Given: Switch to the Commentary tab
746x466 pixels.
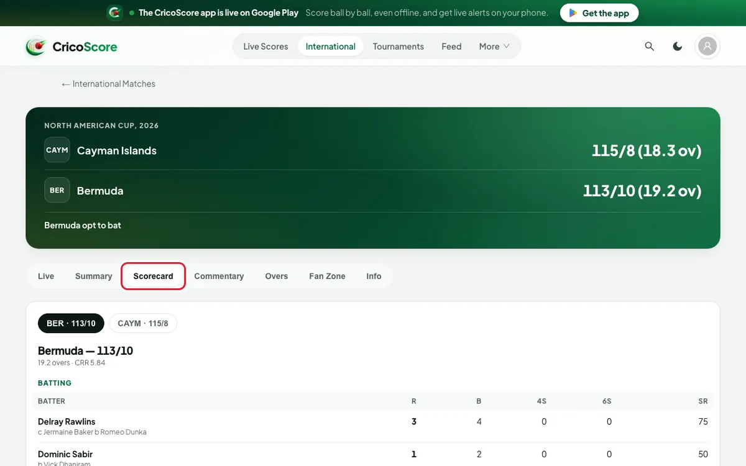Looking at the screenshot, I should [219, 276].
